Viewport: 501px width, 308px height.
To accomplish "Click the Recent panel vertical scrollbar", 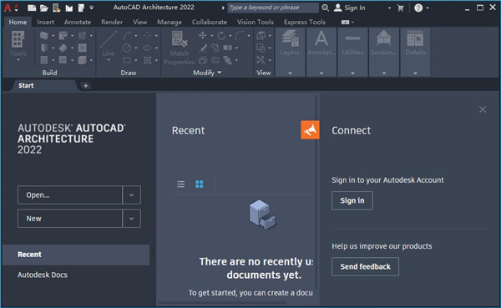I will (316, 192).
